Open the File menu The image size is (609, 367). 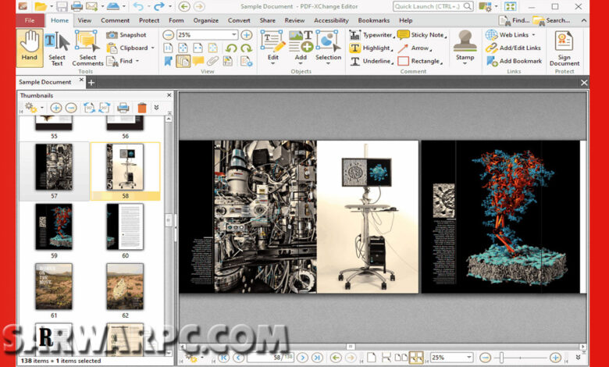pos(30,20)
